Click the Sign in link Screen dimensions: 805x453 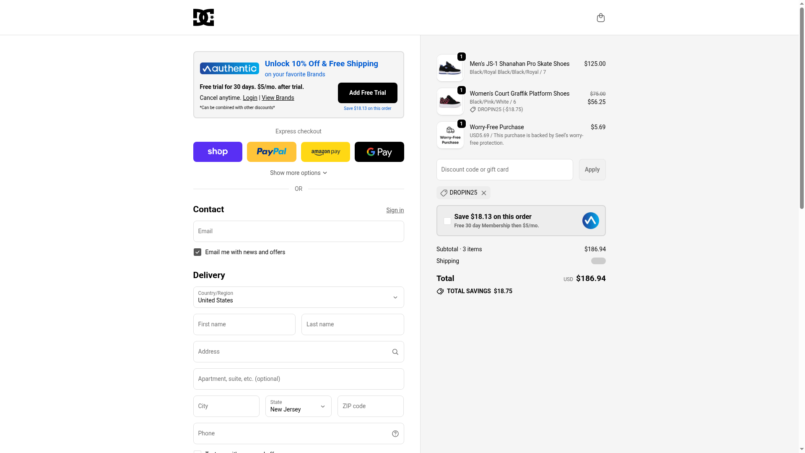(x=395, y=210)
